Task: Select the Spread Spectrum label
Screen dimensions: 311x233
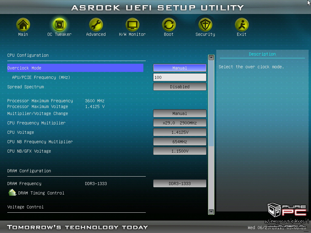Action: pos(26,87)
